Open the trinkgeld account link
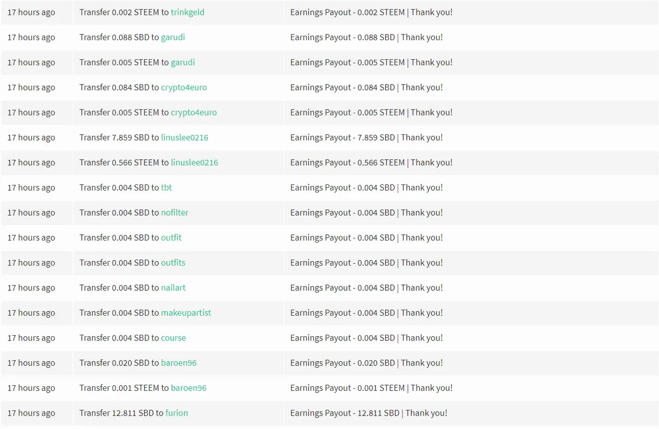 [187, 12]
